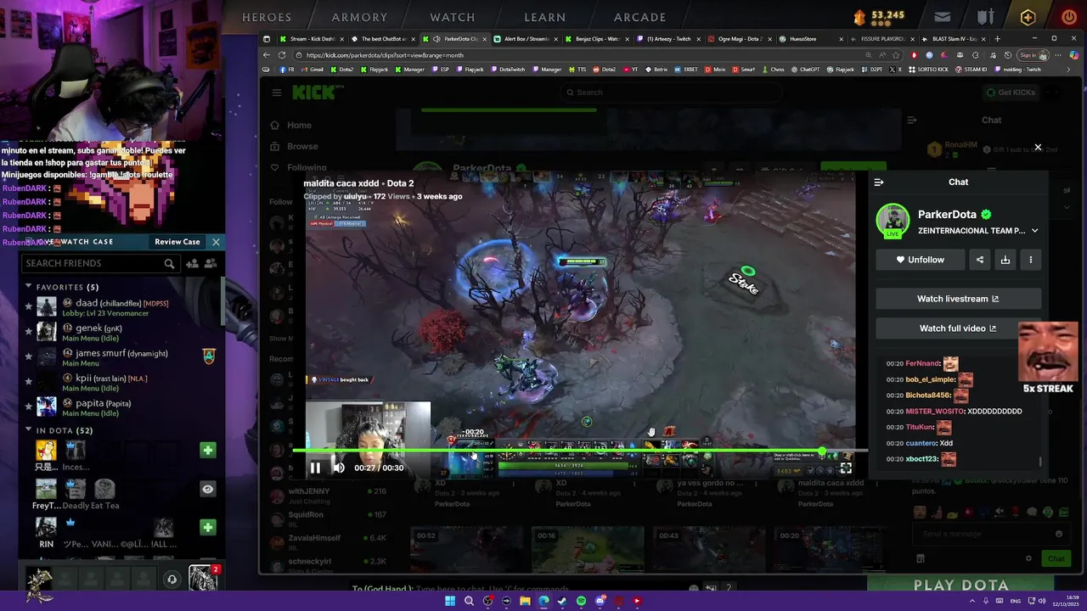Image resolution: width=1087 pixels, height=611 pixels.
Task: Click the Unfollow button
Action: pyautogui.click(x=921, y=260)
